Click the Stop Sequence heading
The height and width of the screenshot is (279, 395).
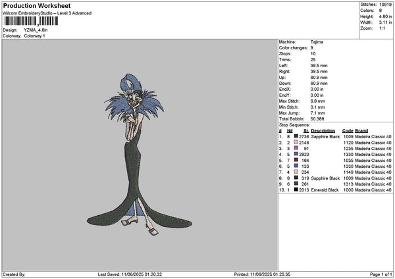pos(294,124)
